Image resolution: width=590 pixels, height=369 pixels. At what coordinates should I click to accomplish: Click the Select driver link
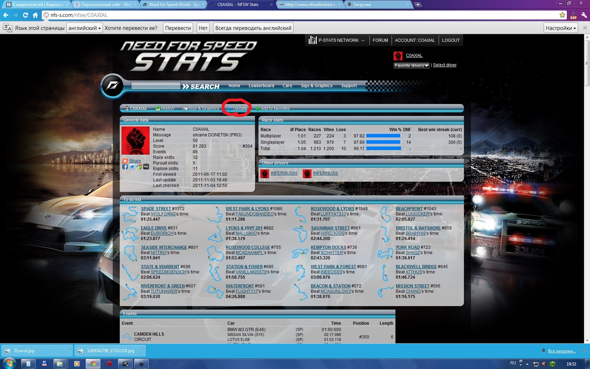coord(445,65)
